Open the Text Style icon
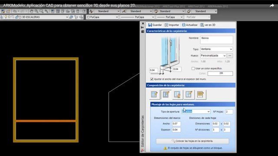The image size is (278, 156). [91, 11]
